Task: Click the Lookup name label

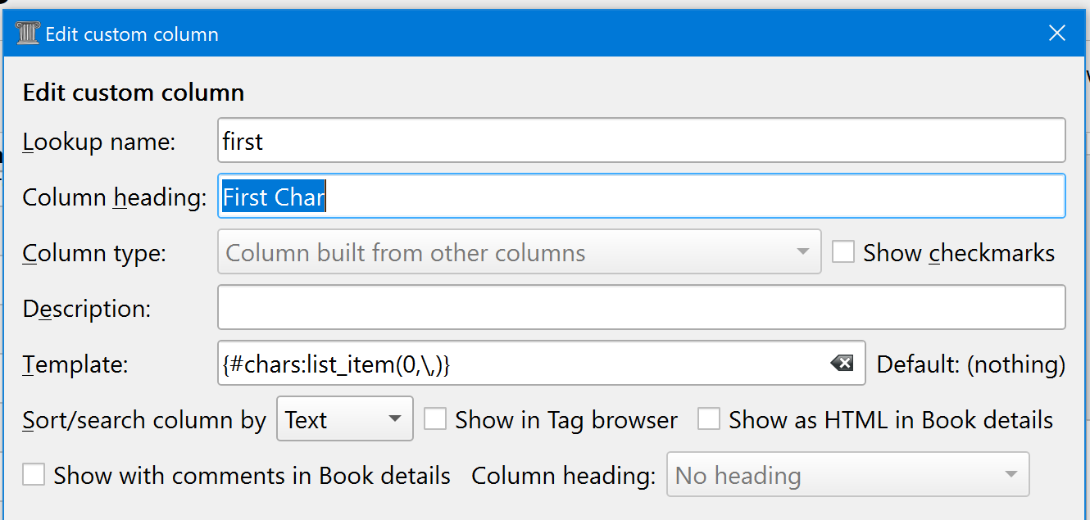Action: pyautogui.click(x=99, y=142)
